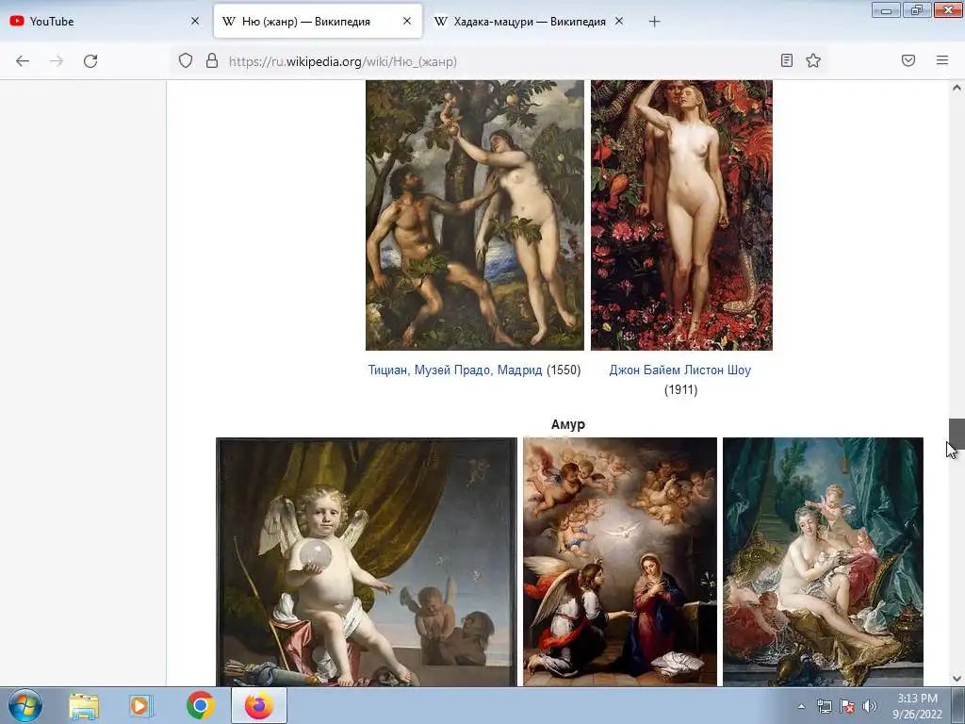Screen dimensions: 965x724
Task: Open the Titian painting thumbnail
Action: click(x=475, y=216)
